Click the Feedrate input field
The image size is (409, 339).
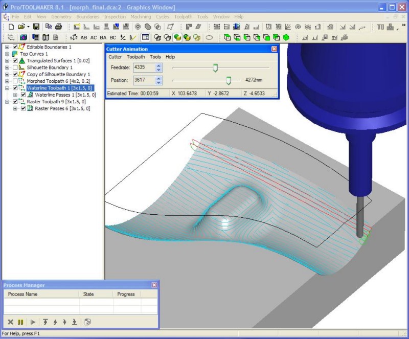144,67
